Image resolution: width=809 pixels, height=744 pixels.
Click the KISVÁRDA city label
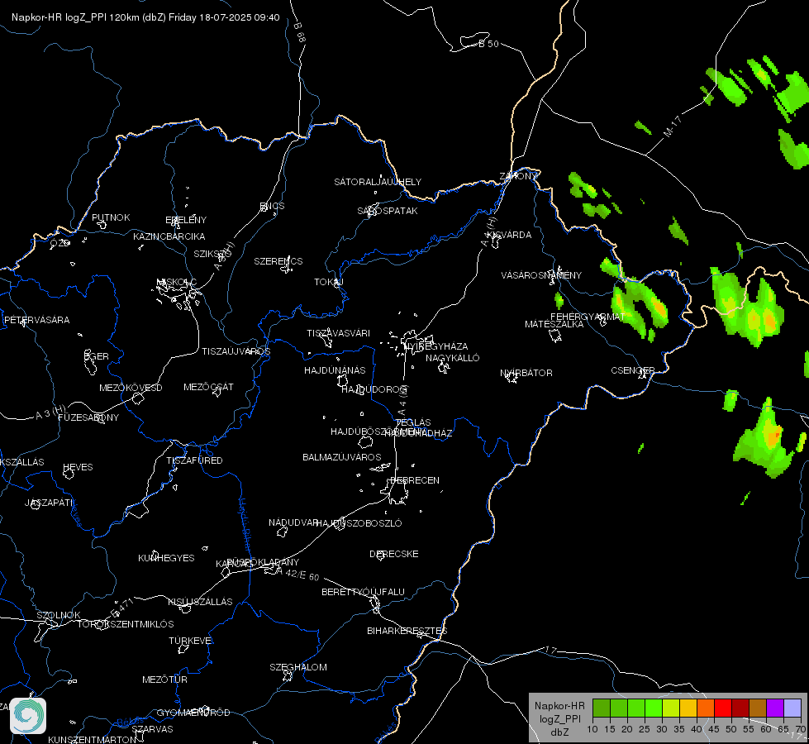click(x=510, y=235)
